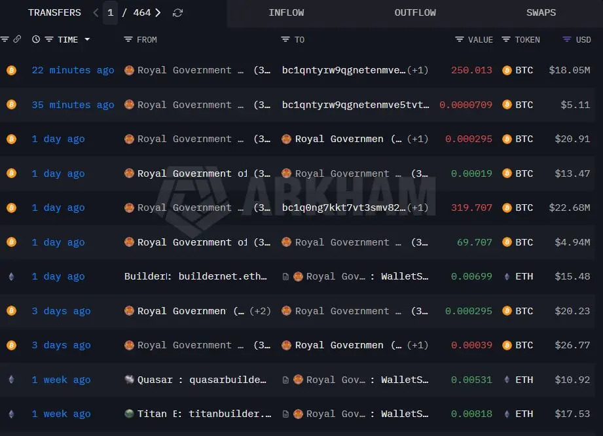Refresh the transfers list
This screenshot has width=603, height=436.
[x=177, y=13]
